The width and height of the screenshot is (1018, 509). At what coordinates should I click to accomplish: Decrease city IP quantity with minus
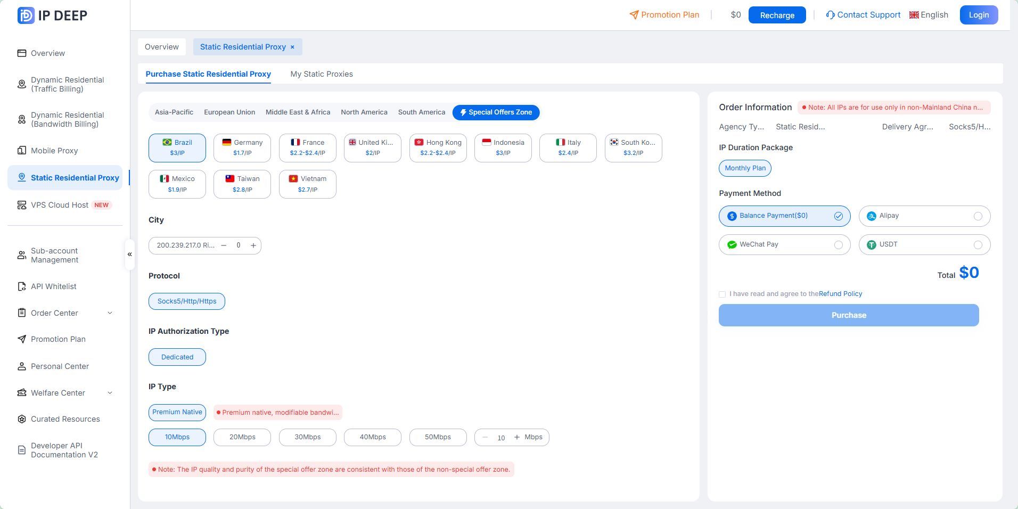tap(224, 245)
